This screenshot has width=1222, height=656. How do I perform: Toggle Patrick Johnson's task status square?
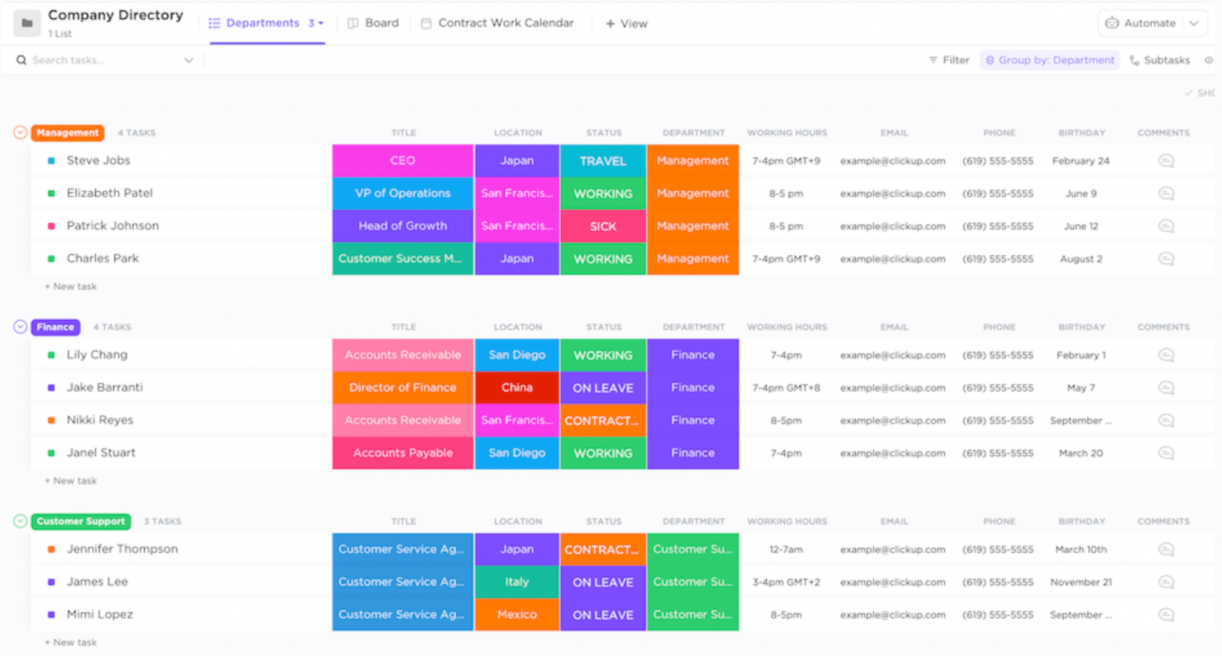51,226
